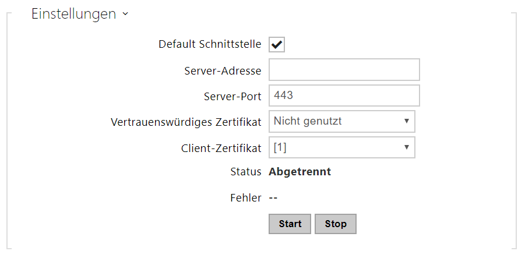The width and height of the screenshot is (525, 258).
Task: Click the Server-Adresse label
Action: tap(221, 72)
